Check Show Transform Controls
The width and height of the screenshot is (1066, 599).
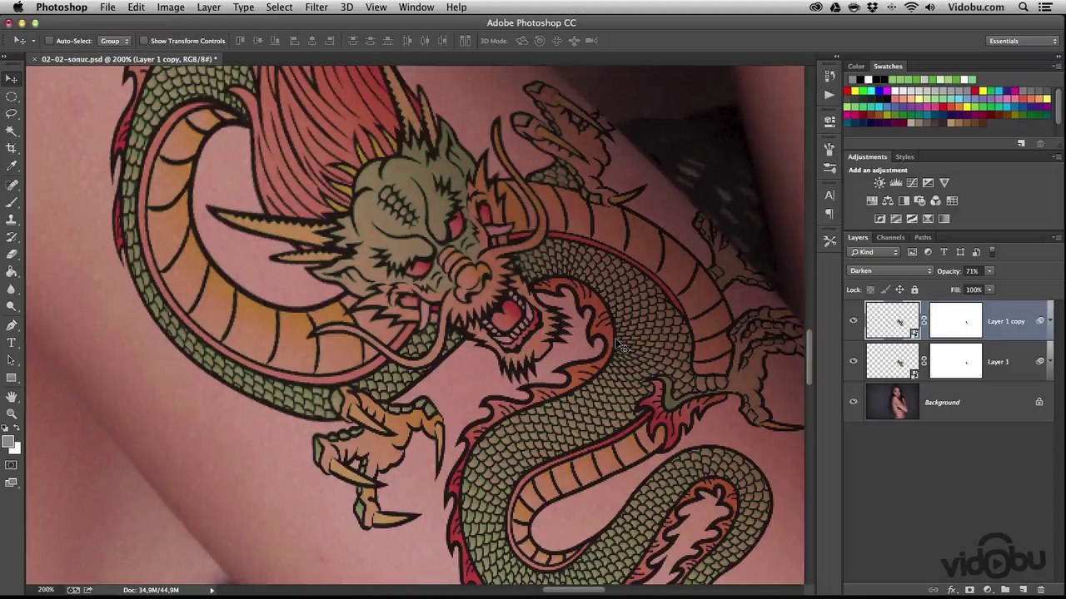(144, 41)
